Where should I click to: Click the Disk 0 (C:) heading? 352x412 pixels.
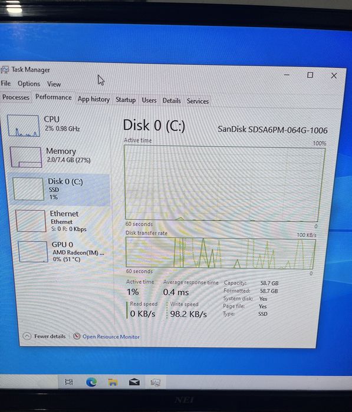[154, 126]
